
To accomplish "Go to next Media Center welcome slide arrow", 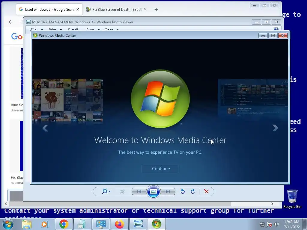I will (275, 128).
